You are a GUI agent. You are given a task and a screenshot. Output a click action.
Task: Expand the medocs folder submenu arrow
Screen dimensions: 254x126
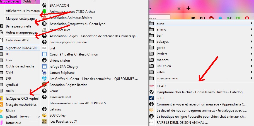(x=252, y=60)
